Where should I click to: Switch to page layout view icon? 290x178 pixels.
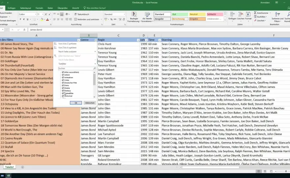pos(265,171)
